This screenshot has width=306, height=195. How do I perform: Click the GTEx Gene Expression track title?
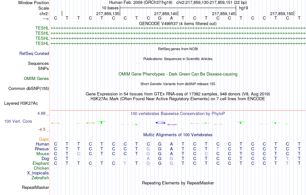coord(178,94)
